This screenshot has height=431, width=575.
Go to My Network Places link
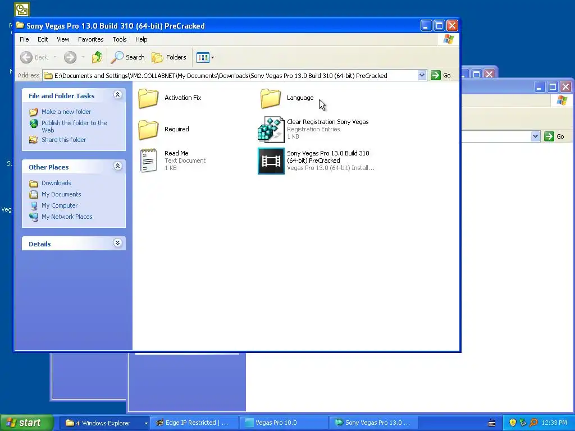[x=67, y=217]
